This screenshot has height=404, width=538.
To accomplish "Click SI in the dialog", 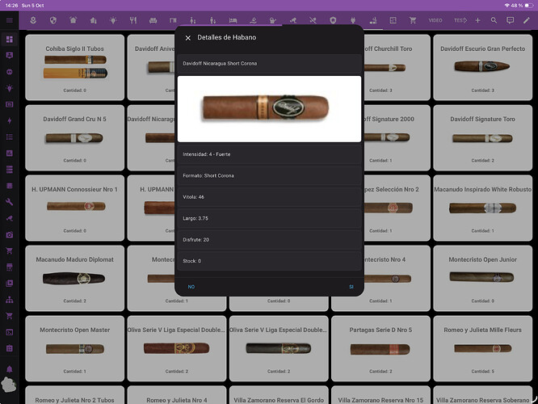I will [x=351, y=287].
